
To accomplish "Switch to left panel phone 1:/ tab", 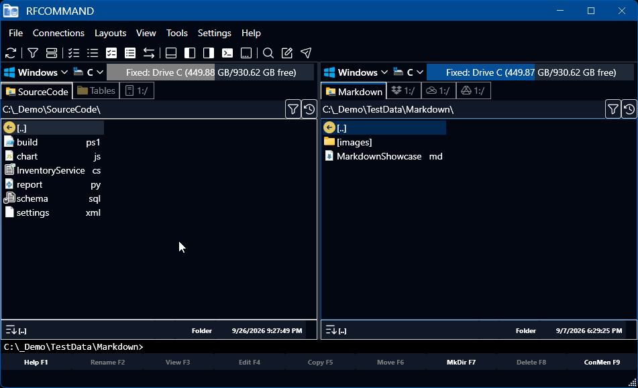I will (137, 90).
